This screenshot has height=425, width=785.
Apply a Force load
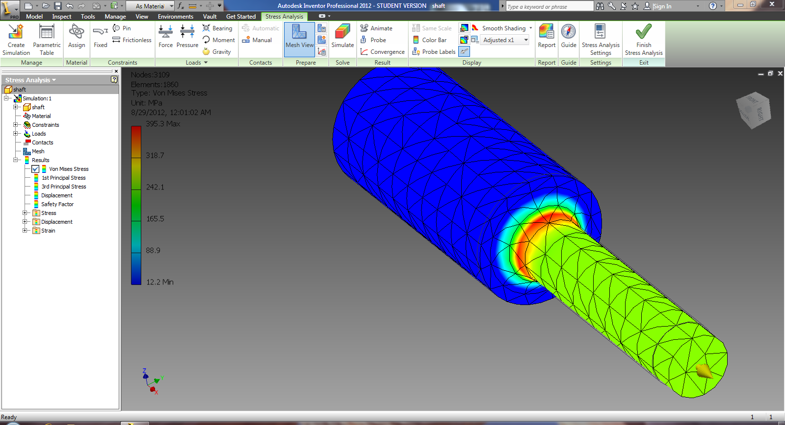coord(166,36)
